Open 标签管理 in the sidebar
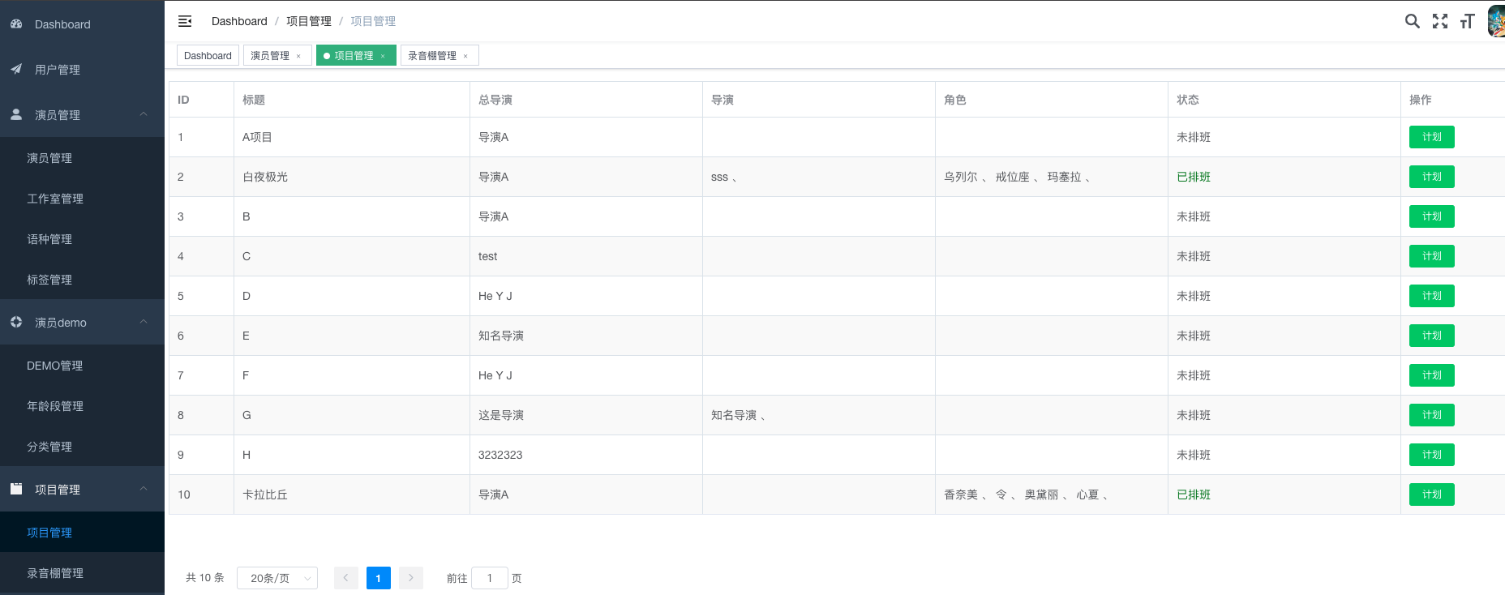The height and width of the screenshot is (595, 1505). (82, 280)
